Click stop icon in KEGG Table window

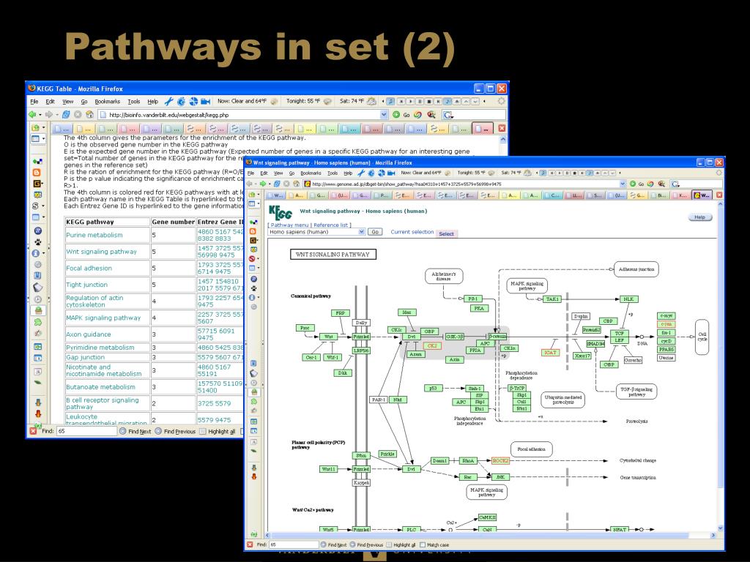78,115
